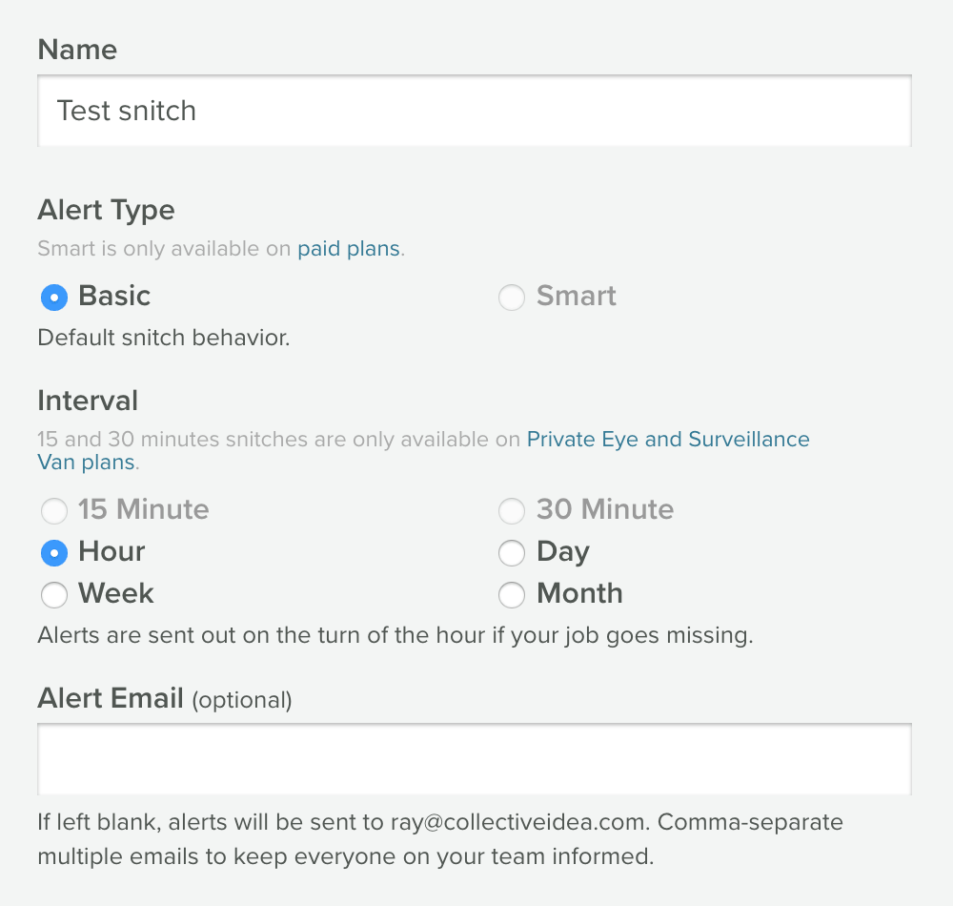Screen dimensions: 953x906
Task: Choose the Smart alert type radio button
Action: pyautogui.click(x=512, y=298)
